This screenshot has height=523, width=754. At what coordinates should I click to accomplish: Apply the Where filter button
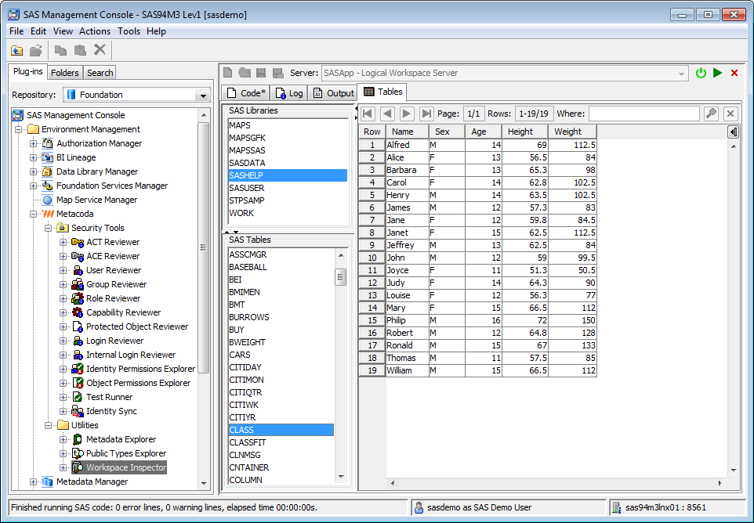click(x=711, y=114)
